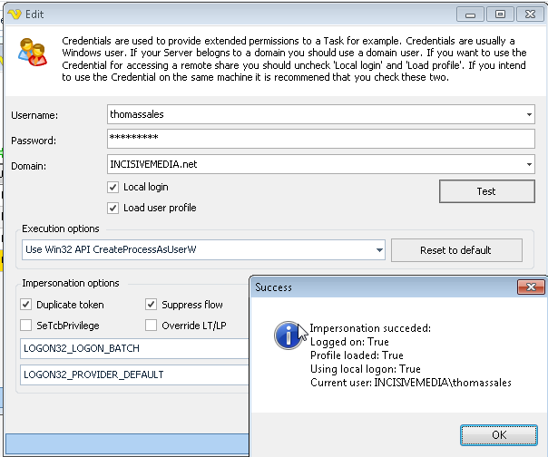Viewport: 548px width, 457px height.
Task: Open the Execution options CreateProcessAsUserW dropdown
Action: tap(378, 250)
